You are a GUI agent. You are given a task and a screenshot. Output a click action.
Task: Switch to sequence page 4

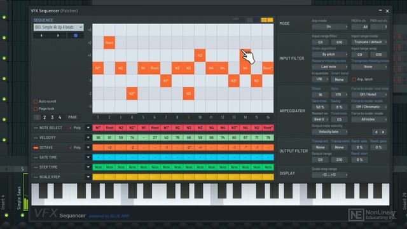pyautogui.click(x=60, y=117)
